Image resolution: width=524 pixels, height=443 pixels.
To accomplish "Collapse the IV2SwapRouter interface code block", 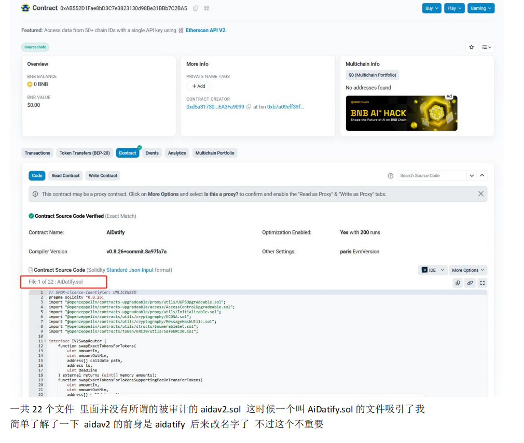I will tap(45, 341).
